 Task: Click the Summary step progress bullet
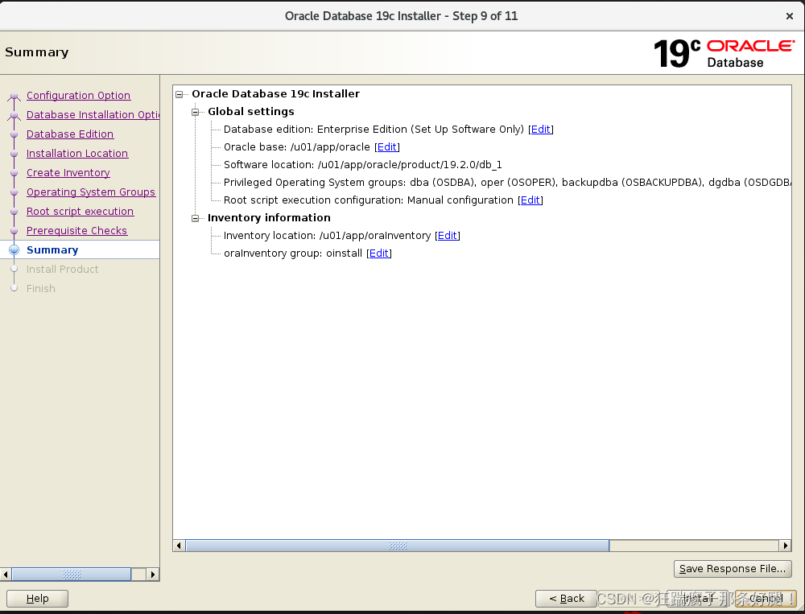coord(14,249)
